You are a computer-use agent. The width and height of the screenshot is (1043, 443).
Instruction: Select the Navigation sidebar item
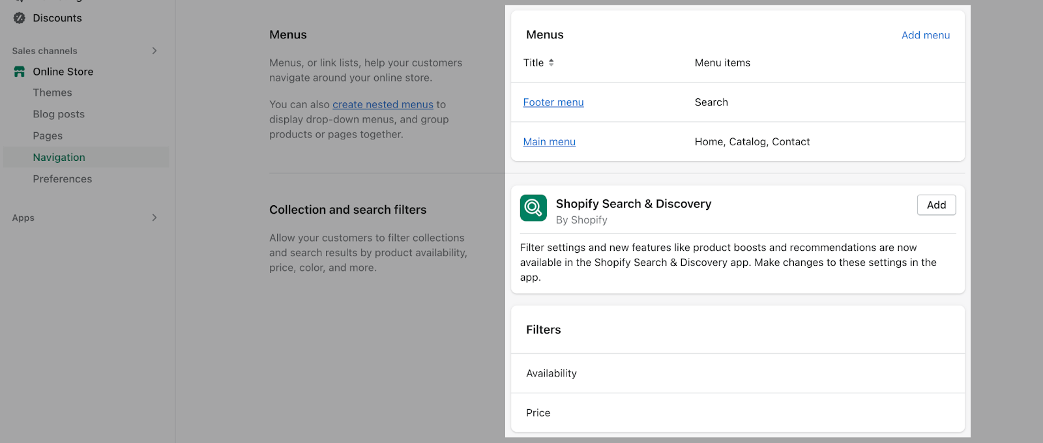59,157
